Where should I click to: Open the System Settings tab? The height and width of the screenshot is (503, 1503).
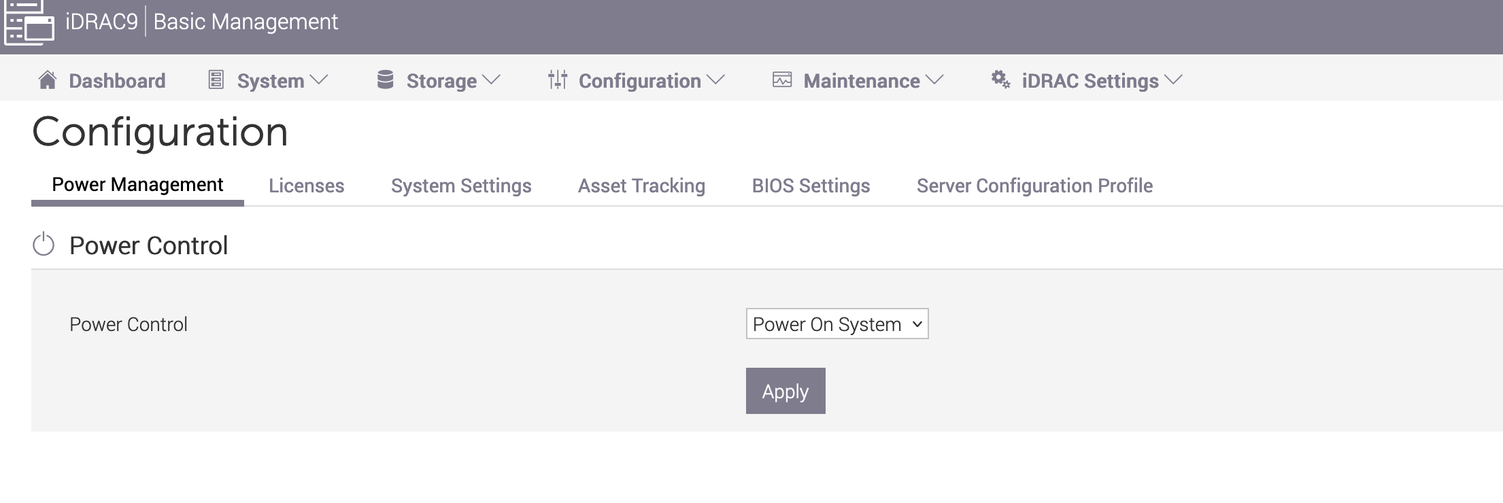[461, 186]
